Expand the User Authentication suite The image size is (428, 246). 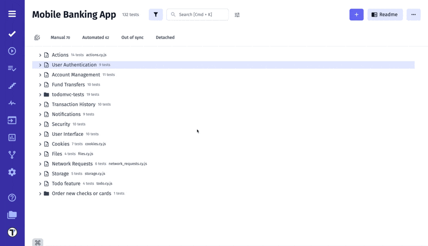(x=40, y=65)
